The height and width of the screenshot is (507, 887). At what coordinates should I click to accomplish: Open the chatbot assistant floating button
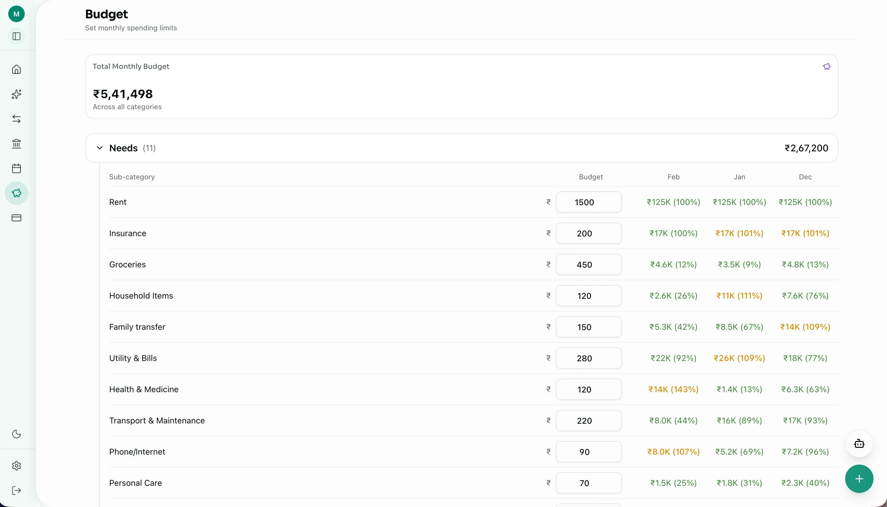[x=859, y=444]
